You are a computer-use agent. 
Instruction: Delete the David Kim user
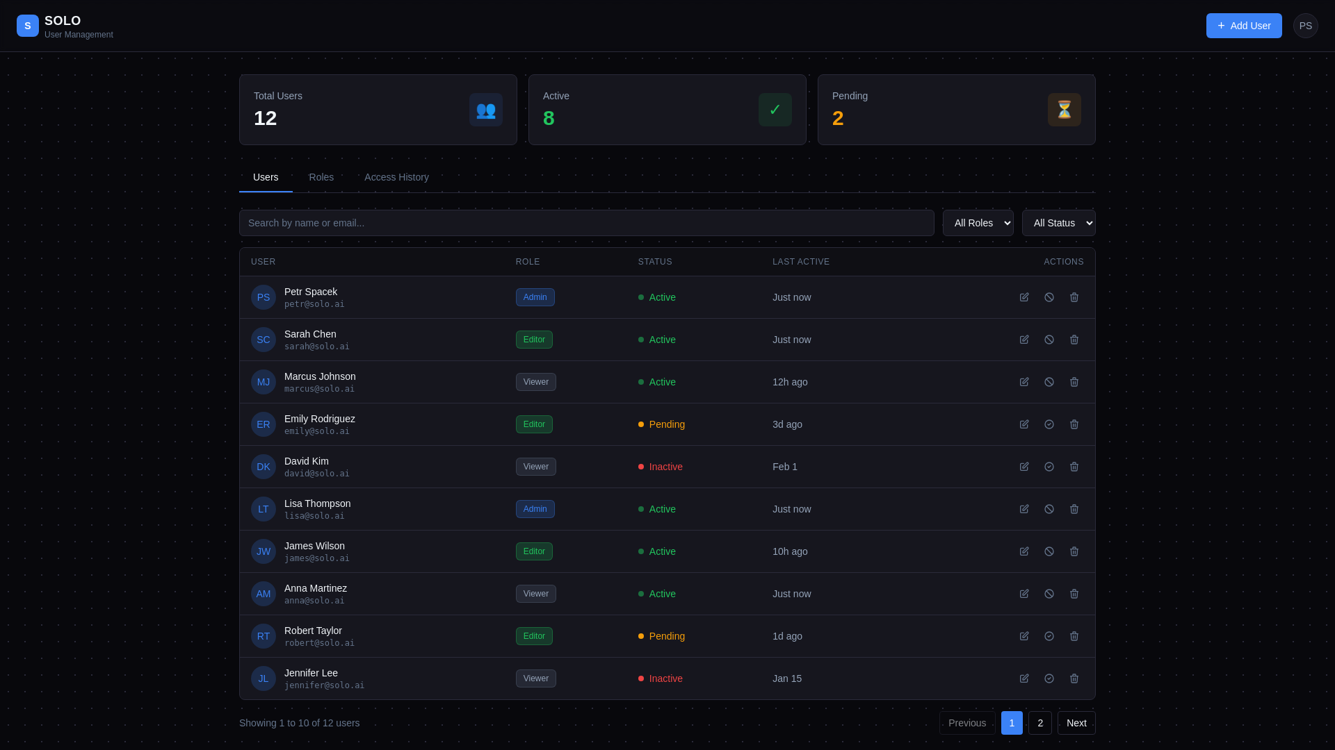click(1074, 467)
